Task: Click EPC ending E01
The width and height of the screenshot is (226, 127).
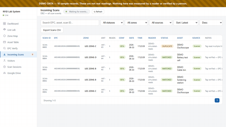Action: (x=67, y=69)
